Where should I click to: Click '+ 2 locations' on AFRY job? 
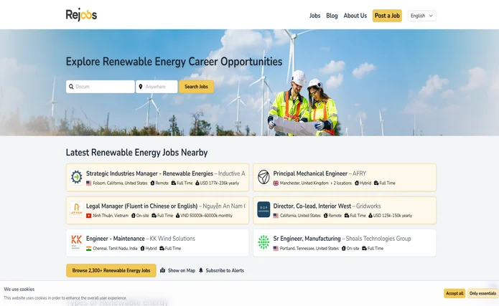341,183
